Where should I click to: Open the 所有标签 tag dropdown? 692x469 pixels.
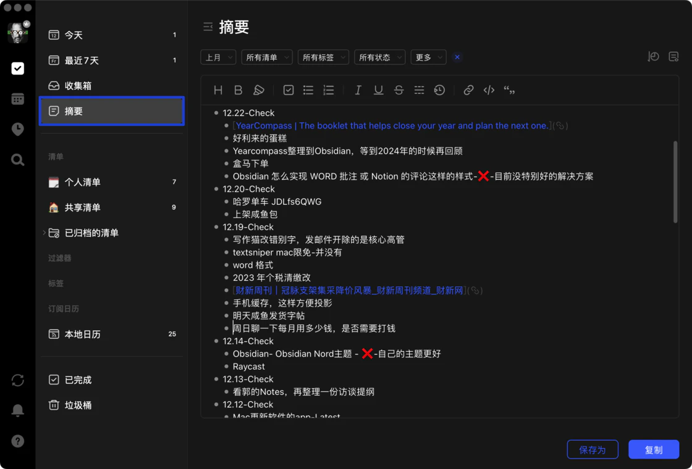click(323, 57)
